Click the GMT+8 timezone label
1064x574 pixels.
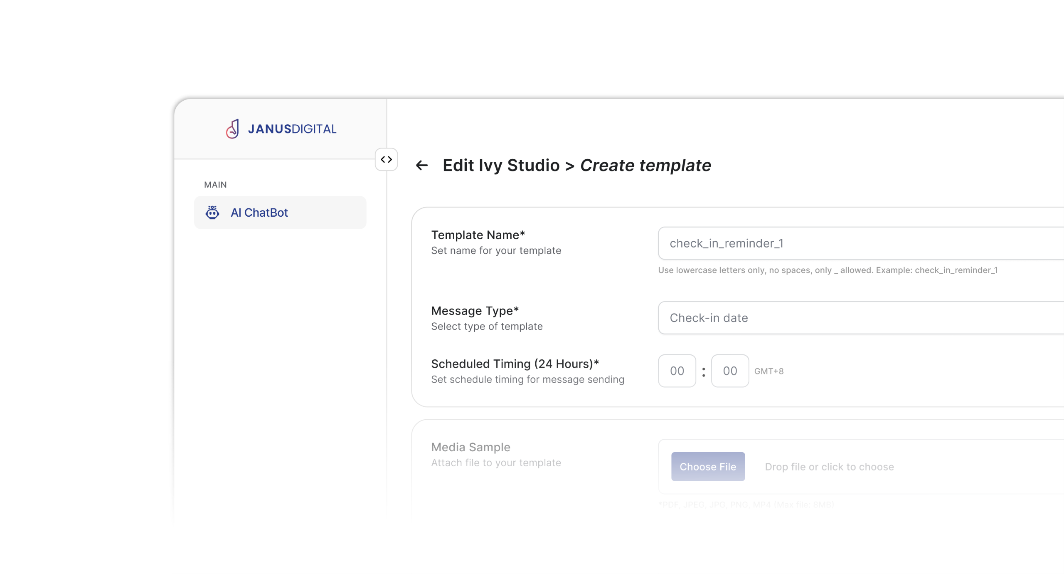[x=769, y=371]
